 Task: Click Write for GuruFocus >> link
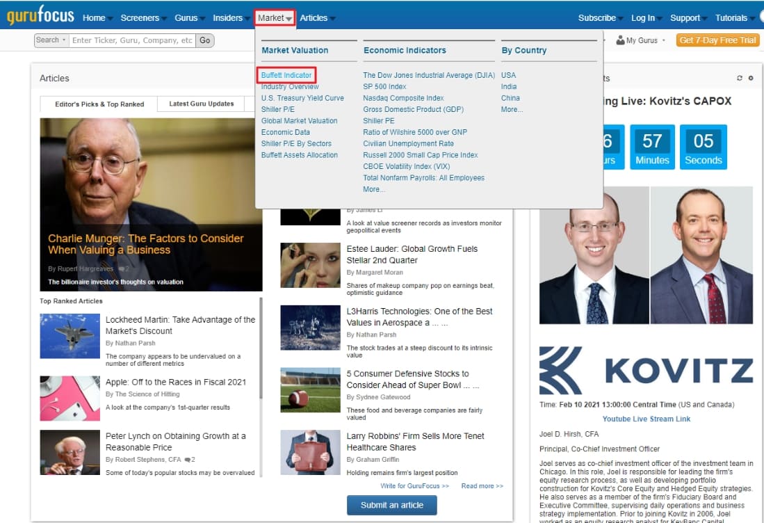(x=414, y=486)
